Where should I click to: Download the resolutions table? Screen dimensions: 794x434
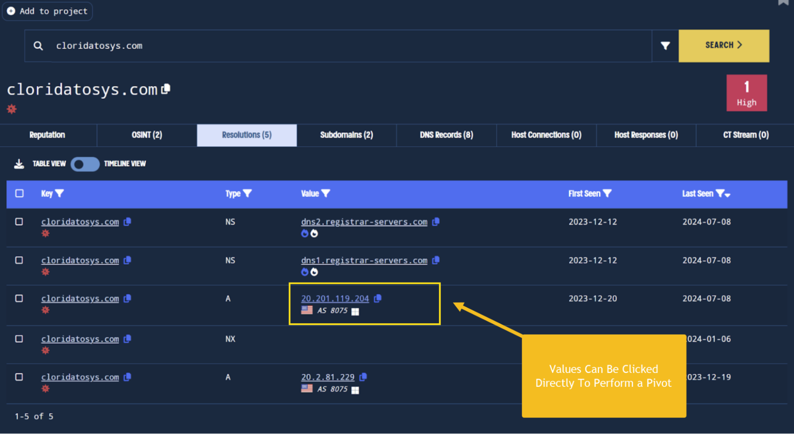click(x=19, y=164)
